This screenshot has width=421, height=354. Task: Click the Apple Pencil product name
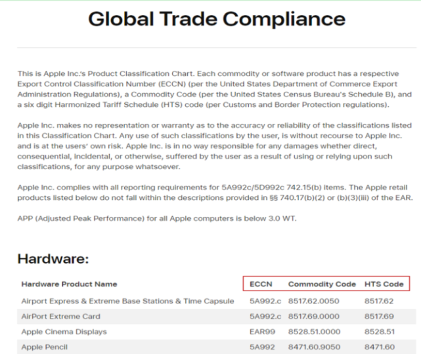45,347
